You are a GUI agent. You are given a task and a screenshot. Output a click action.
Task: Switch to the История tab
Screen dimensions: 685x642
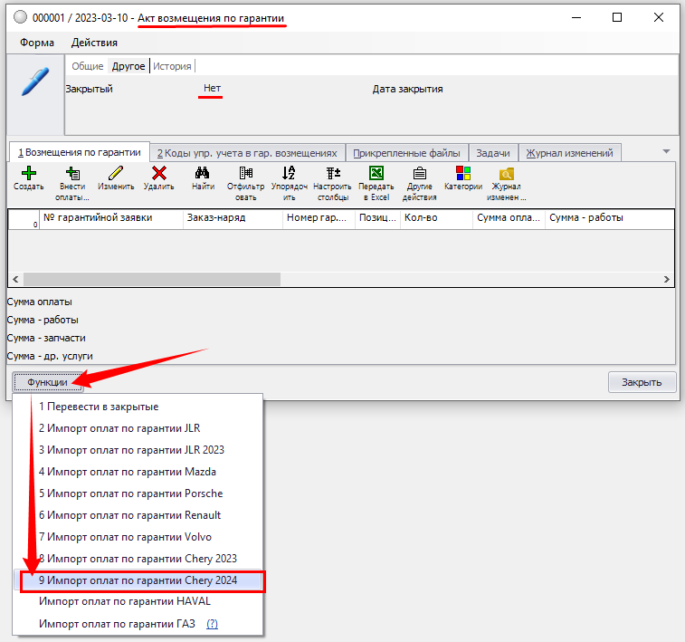[172, 66]
